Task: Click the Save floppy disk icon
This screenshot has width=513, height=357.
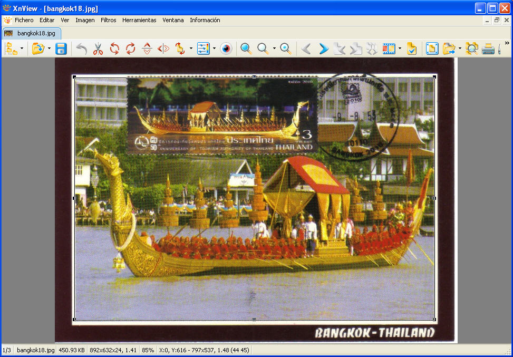Action: click(x=61, y=49)
